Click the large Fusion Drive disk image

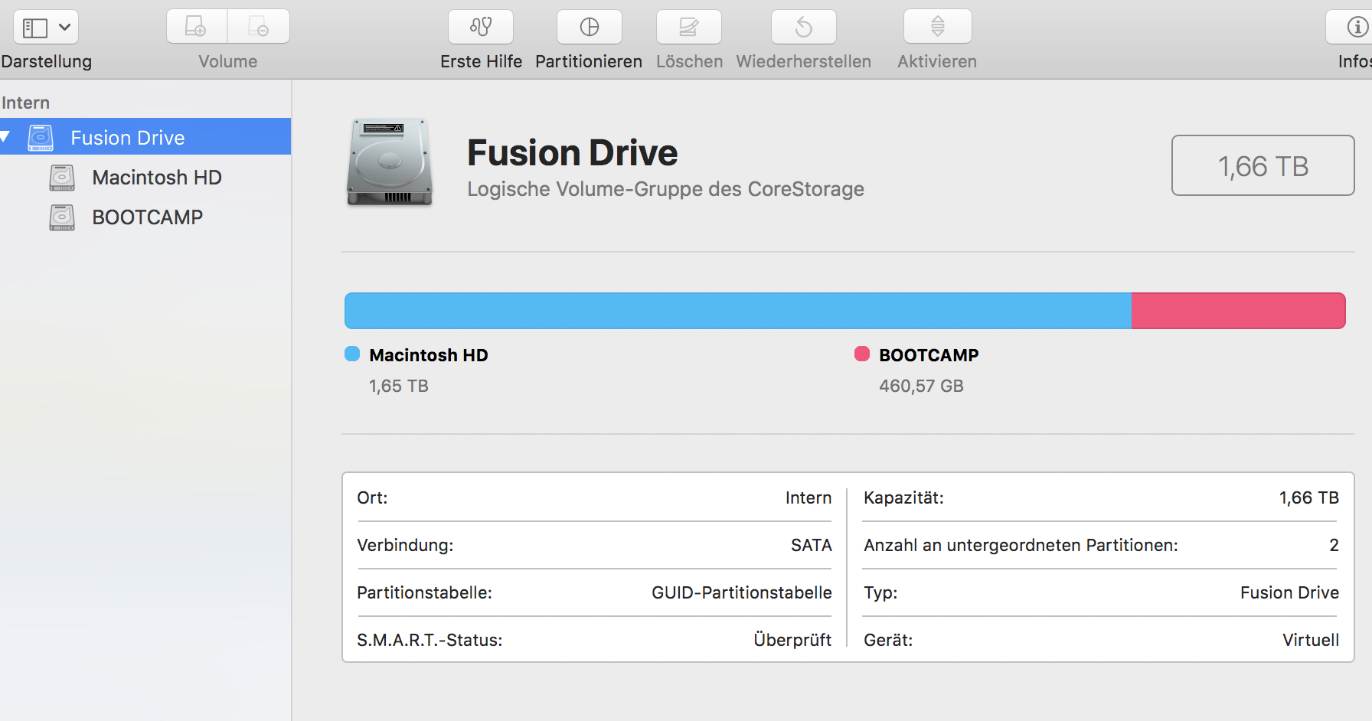coord(390,162)
